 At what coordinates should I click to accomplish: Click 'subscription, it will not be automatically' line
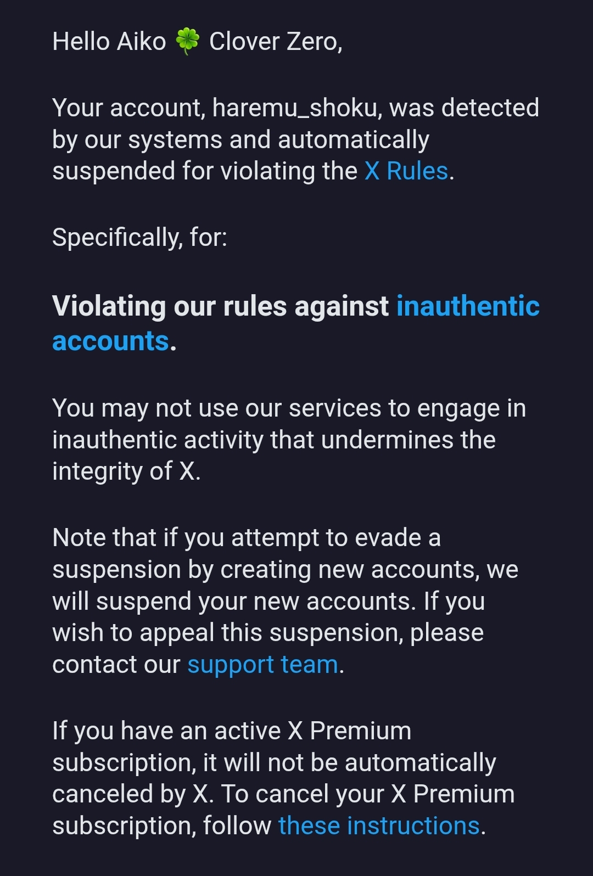[x=273, y=763]
